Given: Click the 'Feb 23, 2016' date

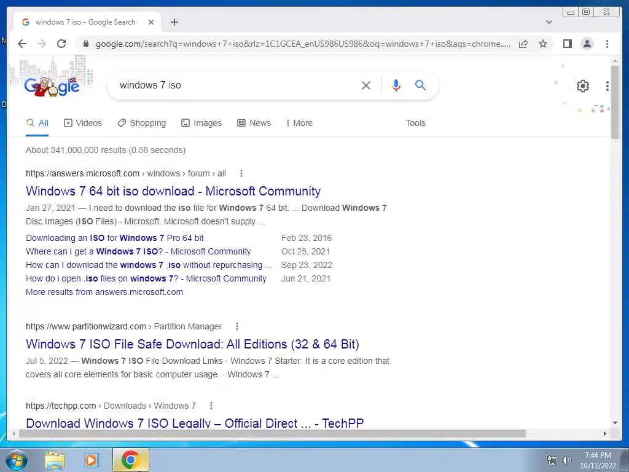Looking at the screenshot, I should point(307,238).
